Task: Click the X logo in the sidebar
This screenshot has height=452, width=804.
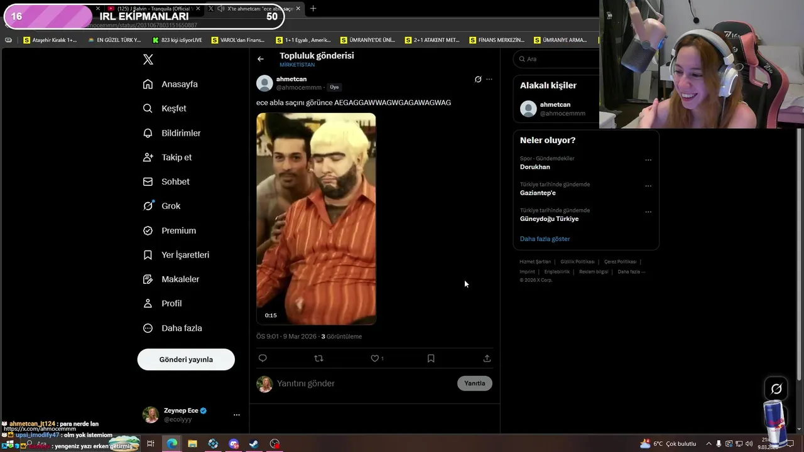Action: click(148, 60)
